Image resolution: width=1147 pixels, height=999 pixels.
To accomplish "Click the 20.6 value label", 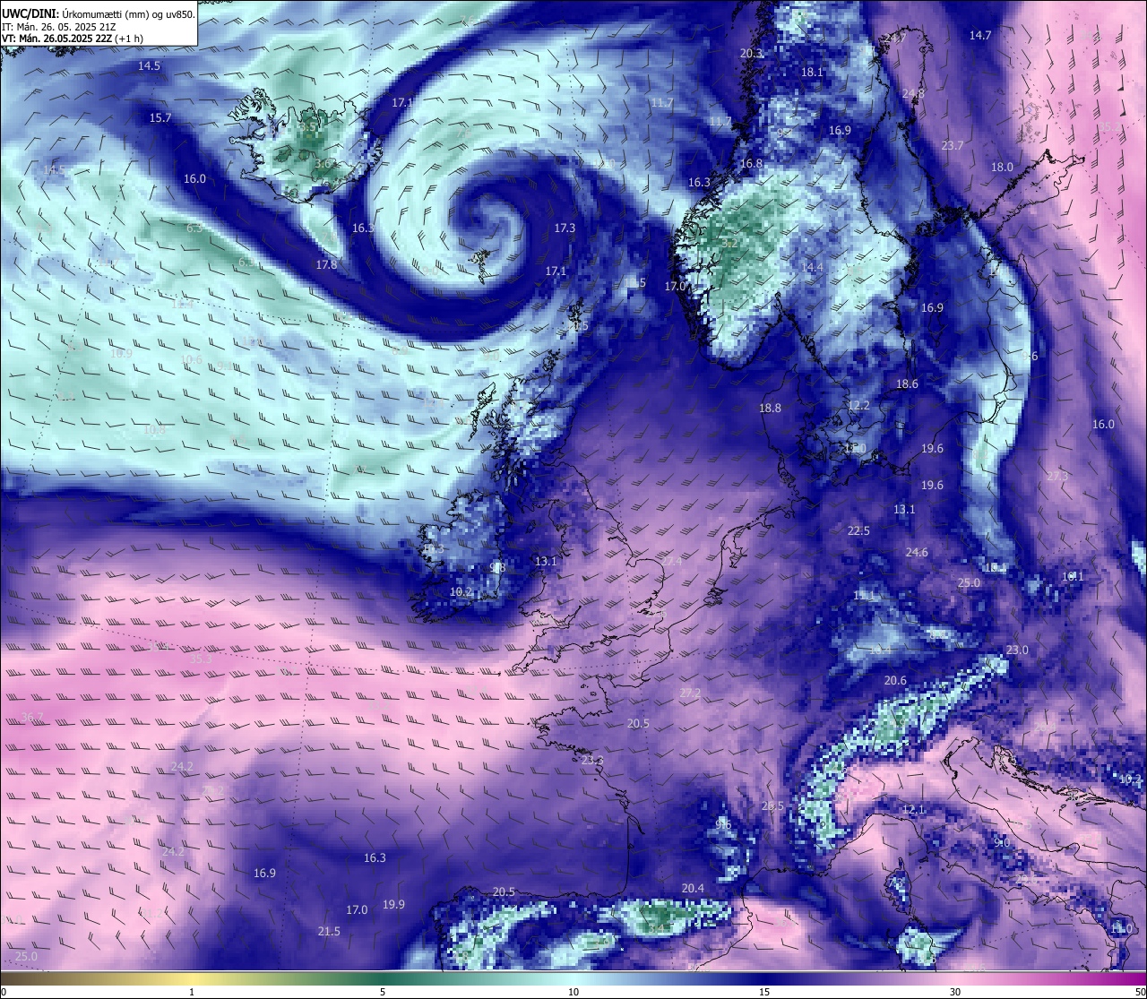I will pyautogui.click(x=895, y=681).
